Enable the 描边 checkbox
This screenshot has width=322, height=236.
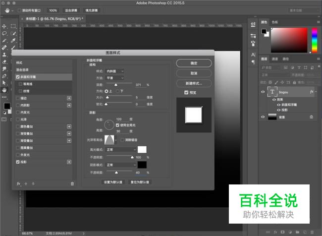click(x=18, y=98)
